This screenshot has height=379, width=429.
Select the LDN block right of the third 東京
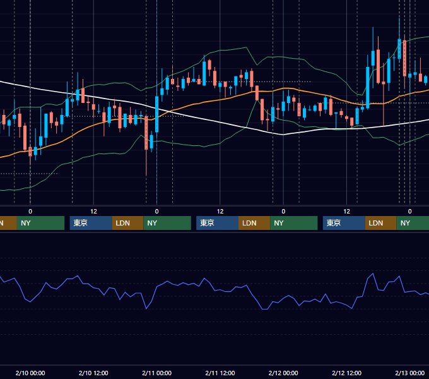(x=381, y=223)
